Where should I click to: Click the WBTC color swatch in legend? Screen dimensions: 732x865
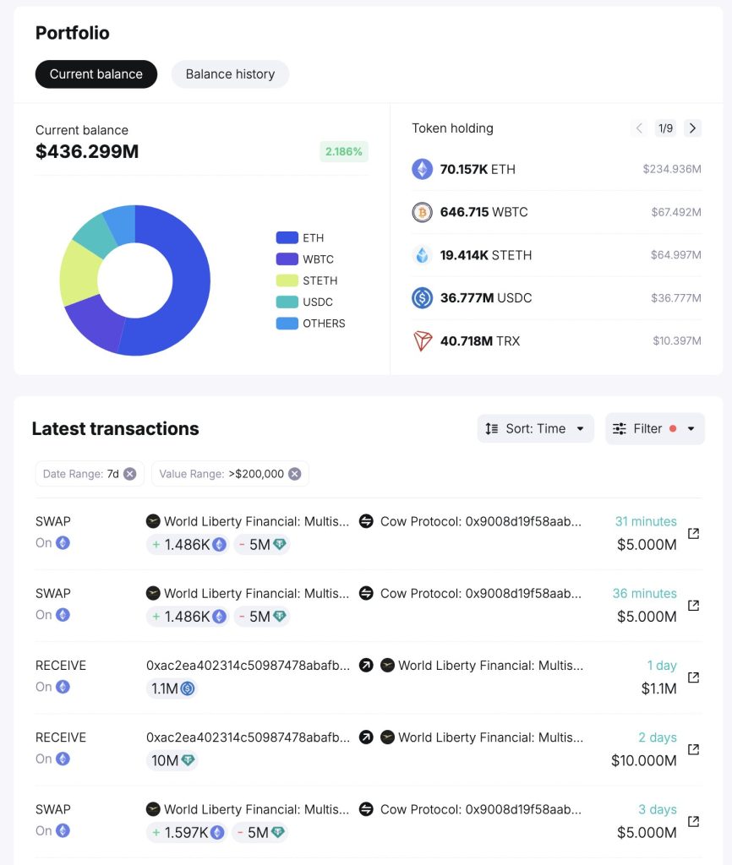tap(287, 259)
